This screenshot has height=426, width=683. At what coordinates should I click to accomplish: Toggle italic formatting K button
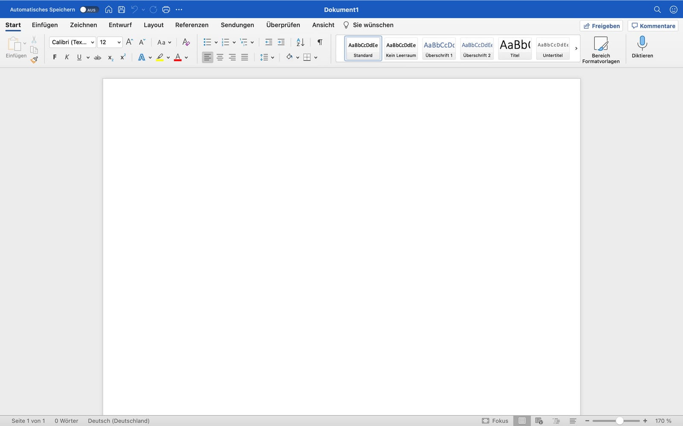pyautogui.click(x=67, y=57)
